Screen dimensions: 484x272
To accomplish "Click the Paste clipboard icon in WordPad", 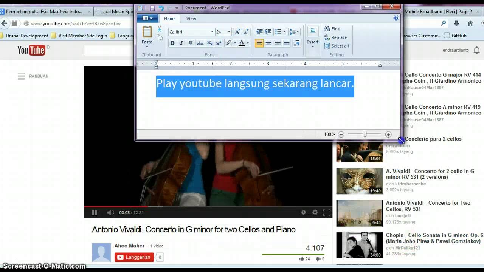I will 147,32.
